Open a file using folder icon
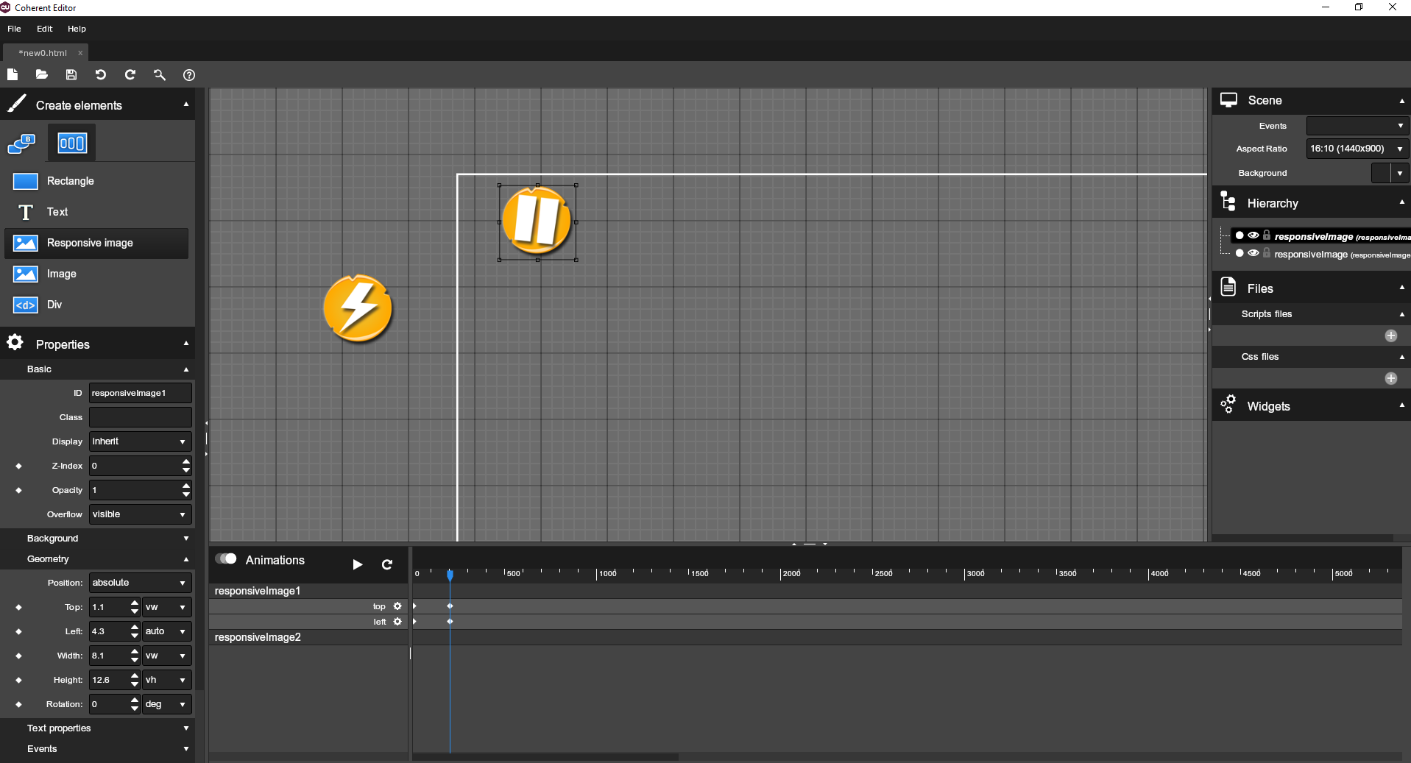The image size is (1411, 763). 42,74
